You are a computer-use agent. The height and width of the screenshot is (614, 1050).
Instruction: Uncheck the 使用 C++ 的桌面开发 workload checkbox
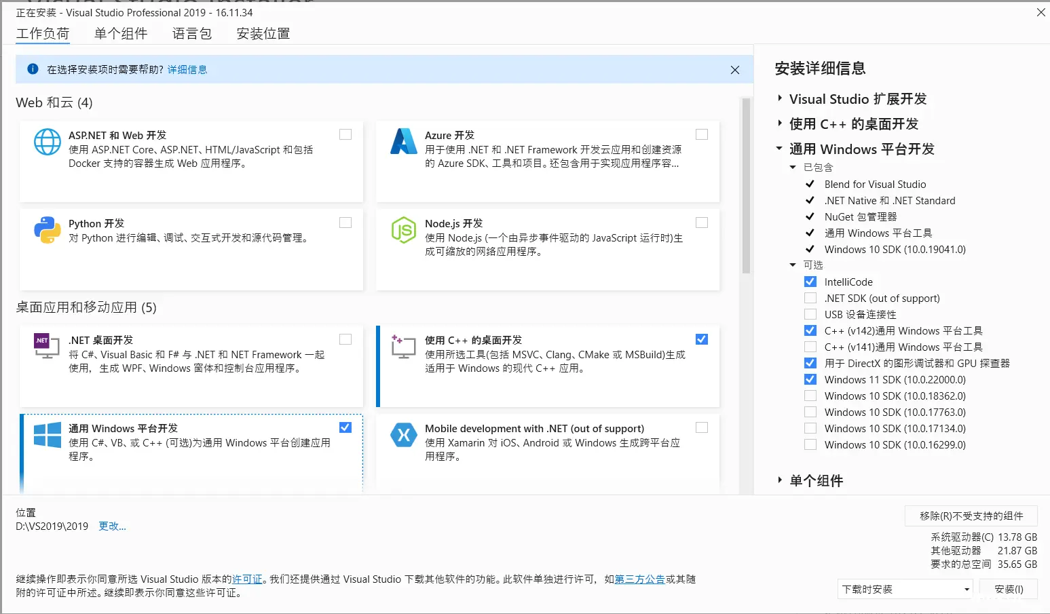click(702, 339)
